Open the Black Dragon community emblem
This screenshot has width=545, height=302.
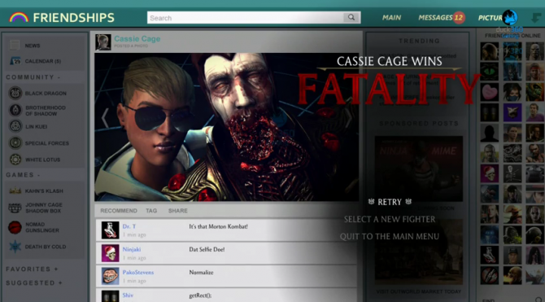(15, 94)
